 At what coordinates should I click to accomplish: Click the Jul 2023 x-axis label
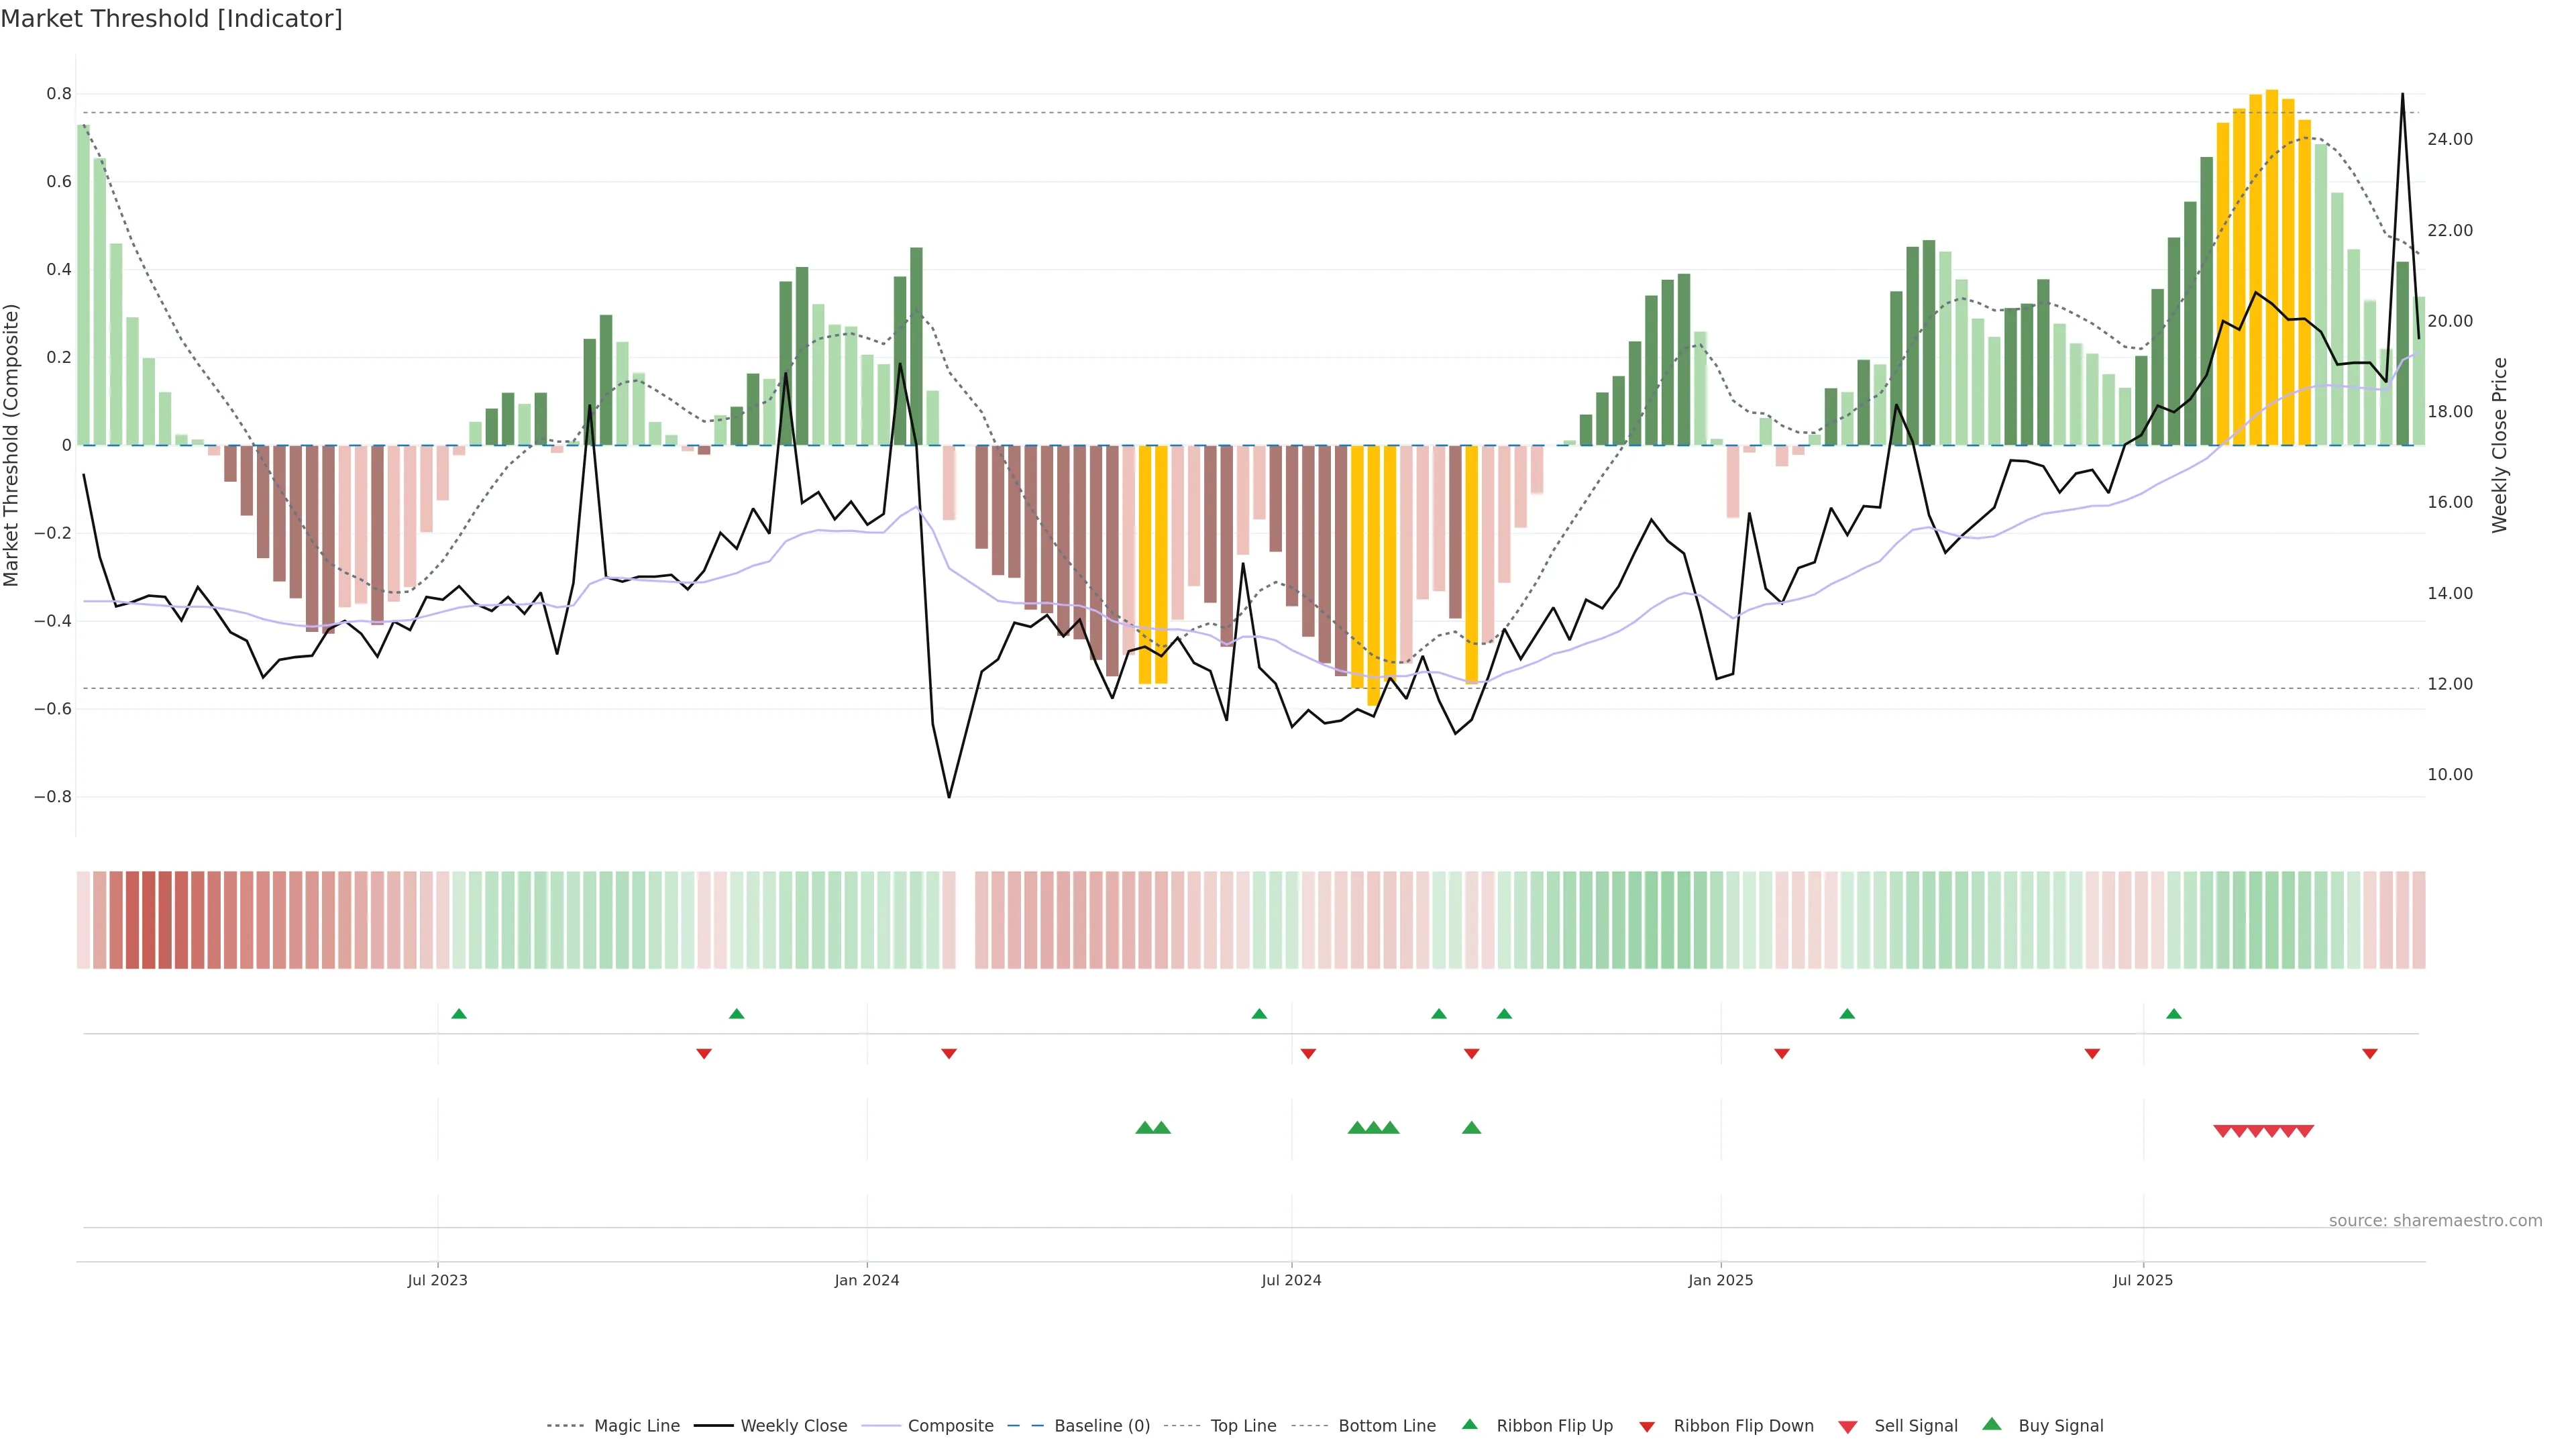coord(437,1280)
